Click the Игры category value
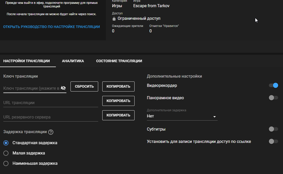This screenshot has width=283, height=174. click(x=117, y=6)
